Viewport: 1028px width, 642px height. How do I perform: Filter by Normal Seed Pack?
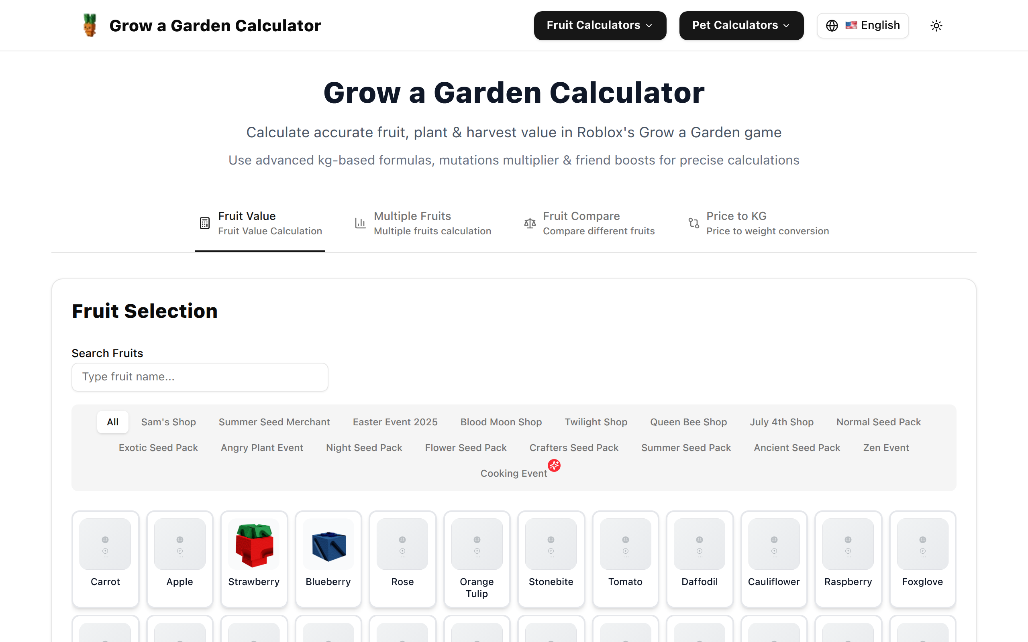pyautogui.click(x=878, y=422)
